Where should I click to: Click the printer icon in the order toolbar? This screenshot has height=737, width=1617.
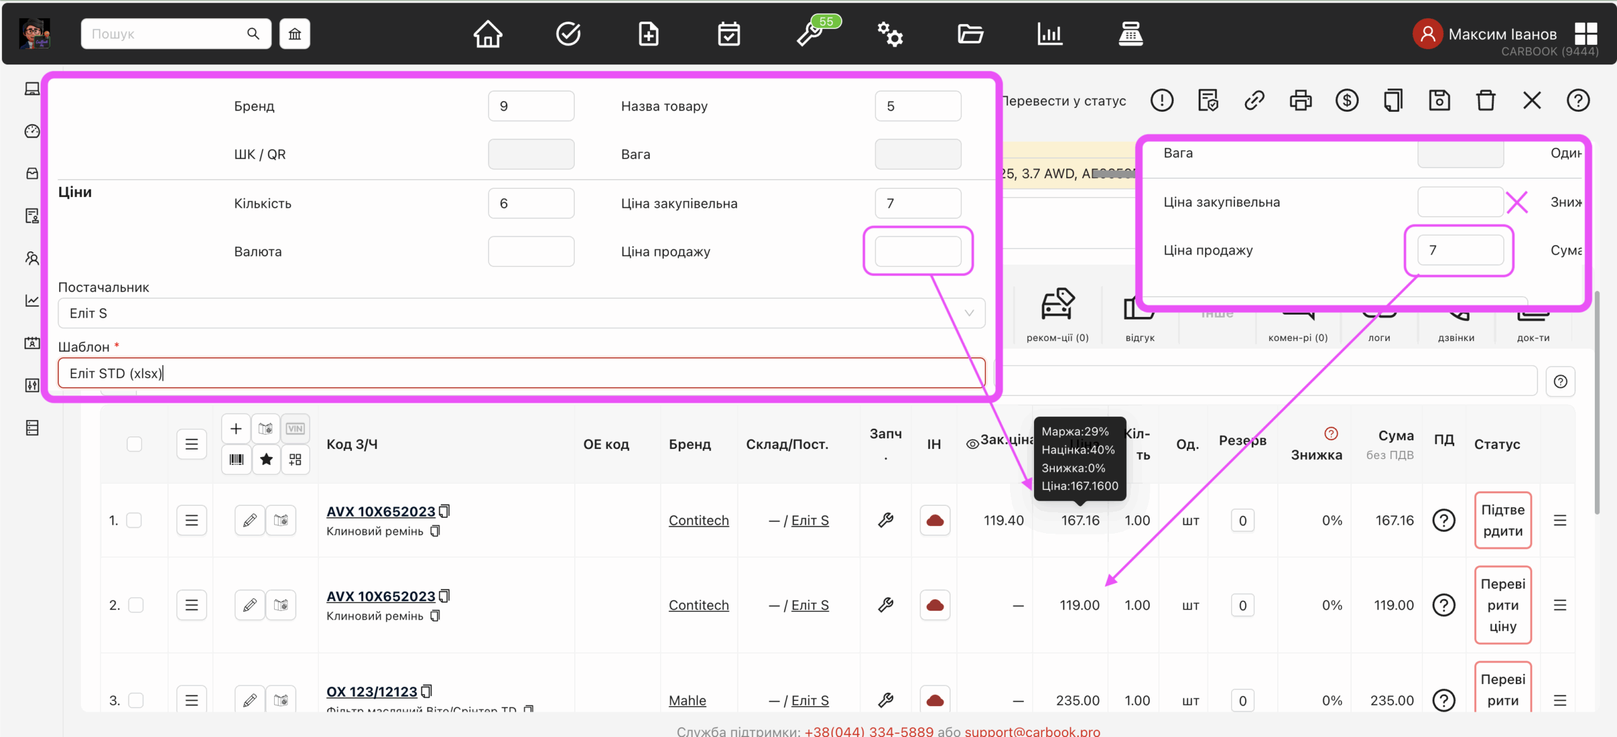[1301, 100]
